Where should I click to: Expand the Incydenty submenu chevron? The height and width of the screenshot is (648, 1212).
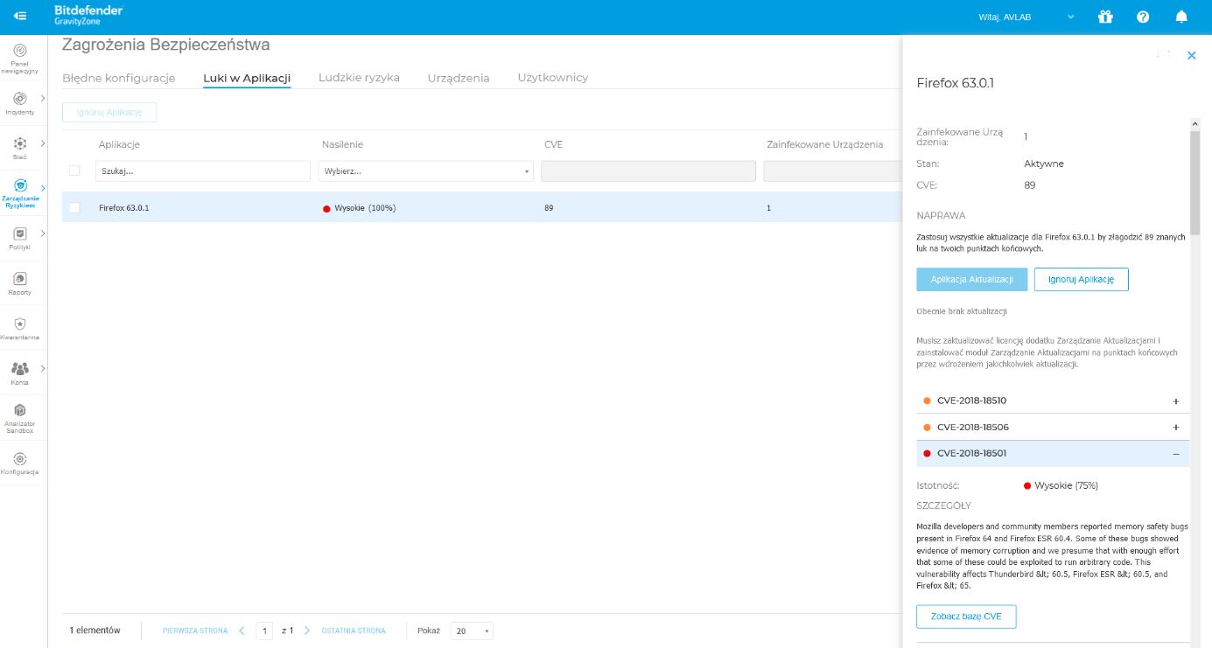43,98
